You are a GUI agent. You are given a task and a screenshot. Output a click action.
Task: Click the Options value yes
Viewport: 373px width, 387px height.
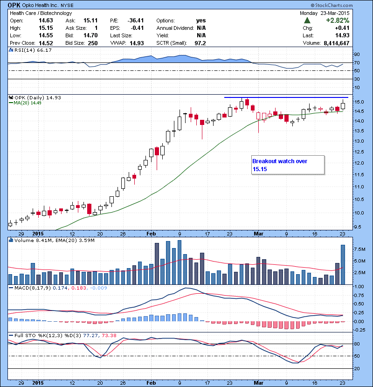[x=200, y=21]
